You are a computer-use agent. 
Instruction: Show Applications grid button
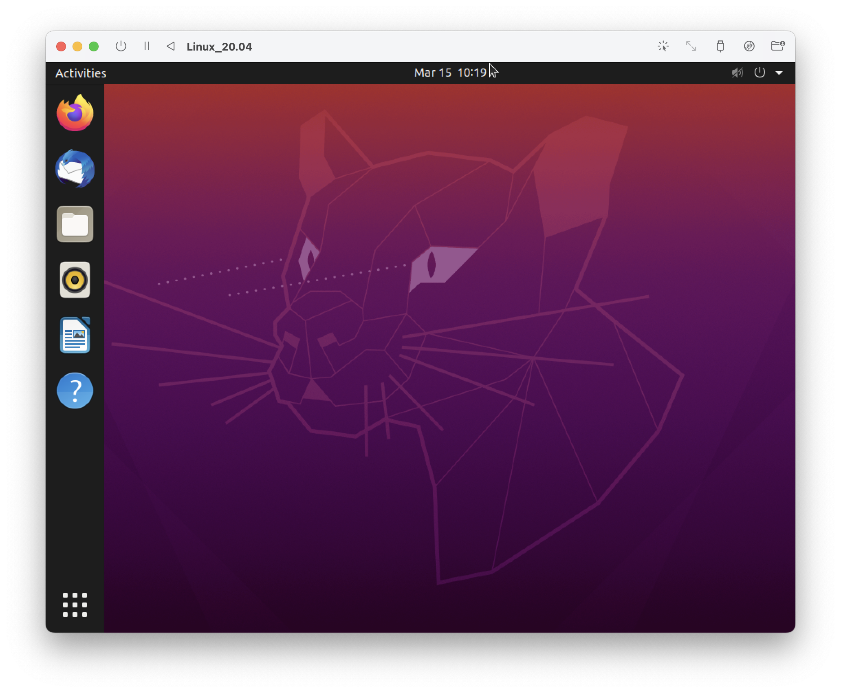click(75, 605)
